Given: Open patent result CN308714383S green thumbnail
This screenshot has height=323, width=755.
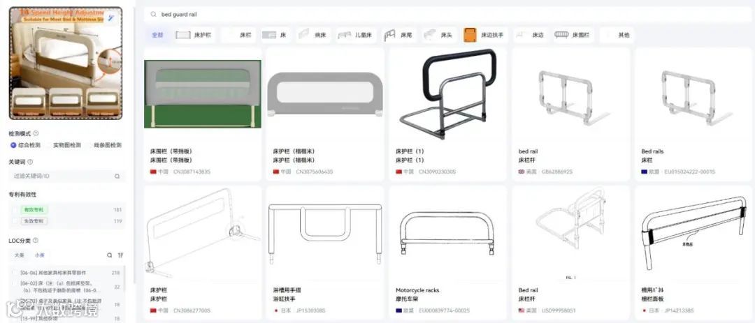Looking at the screenshot, I should point(203,94).
